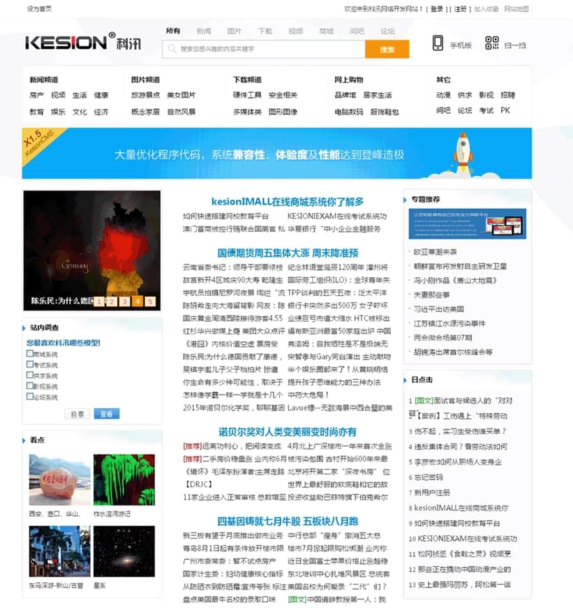Open the 冯小刚作品《唐山大地震》 topic

pos(456,281)
